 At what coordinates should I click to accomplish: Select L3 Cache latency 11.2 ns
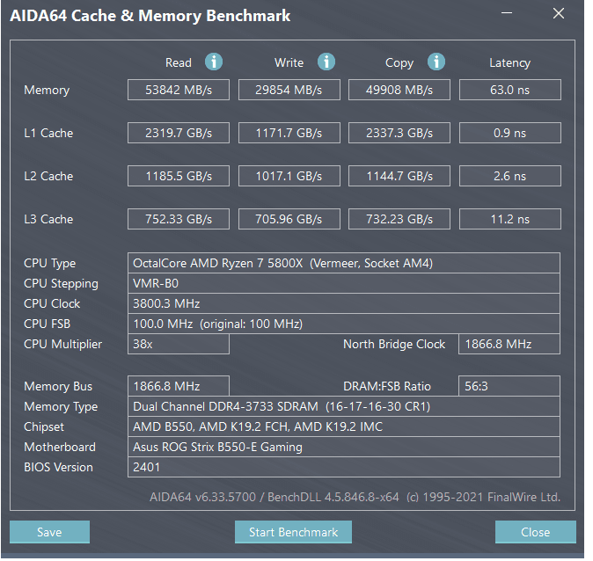tap(510, 219)
